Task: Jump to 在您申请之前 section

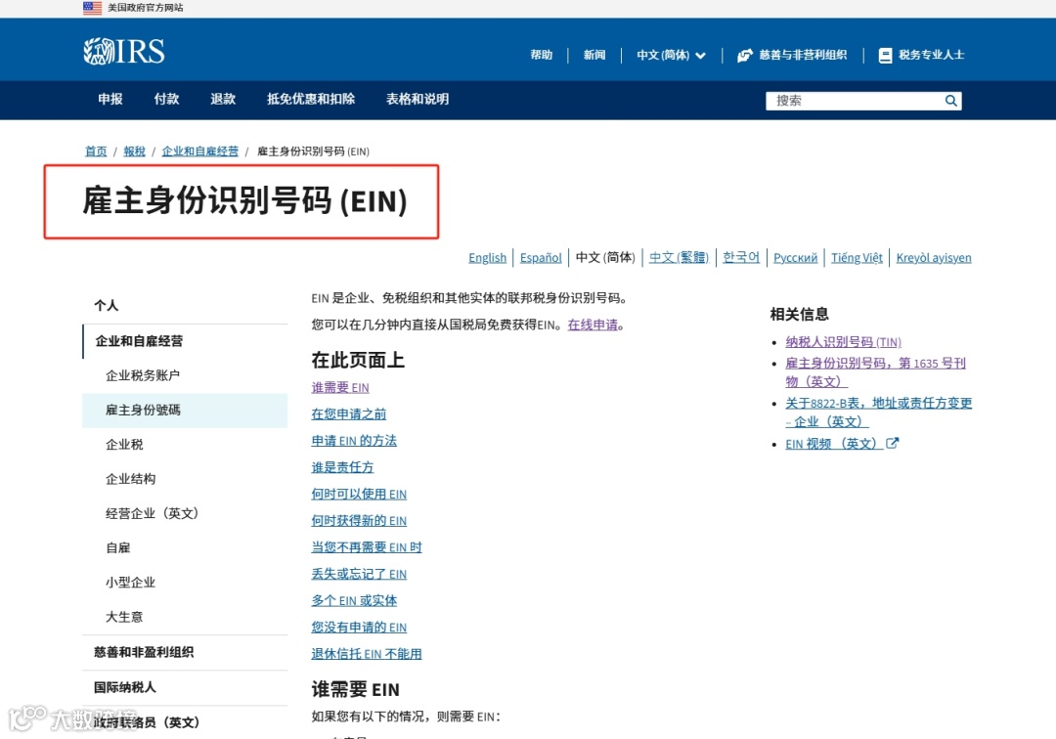Action: (x=349, y=413)
